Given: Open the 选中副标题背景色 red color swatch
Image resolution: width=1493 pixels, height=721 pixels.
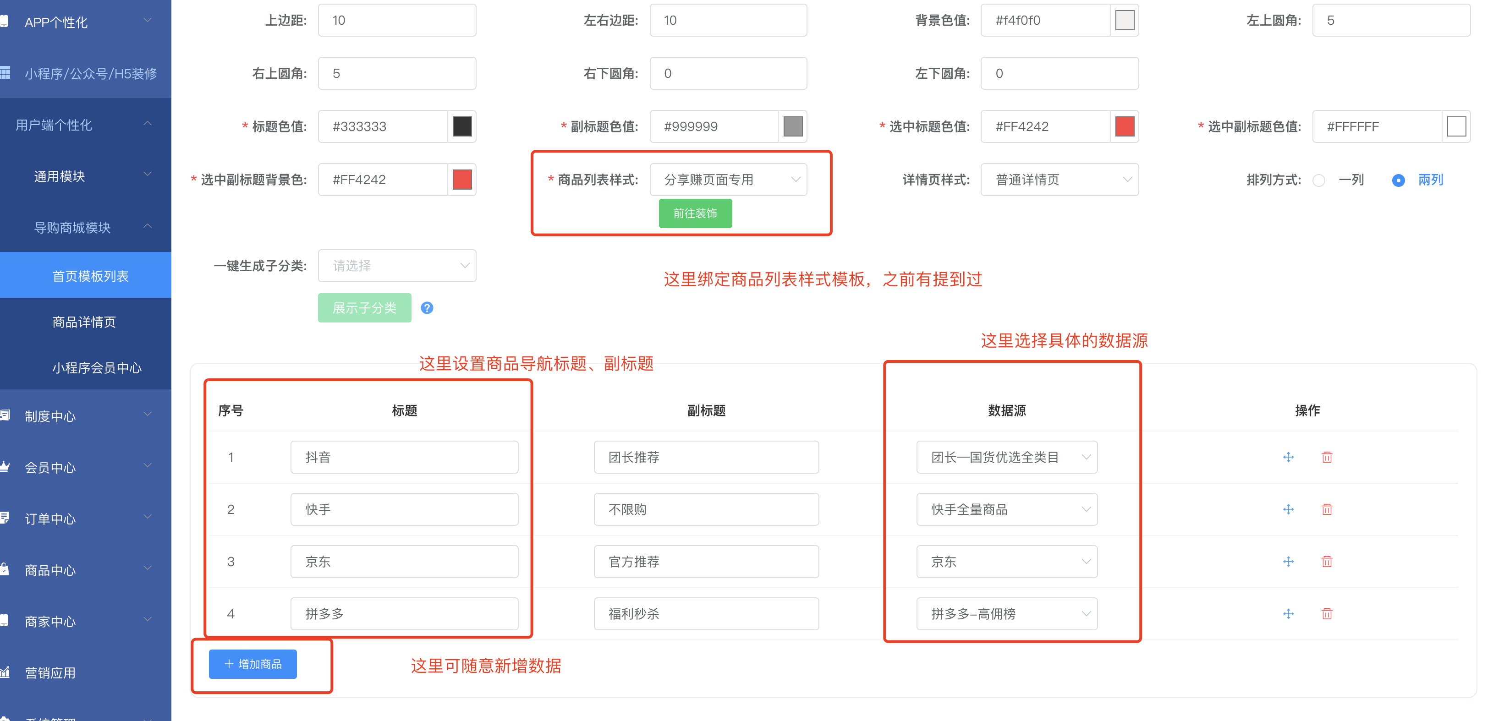Looking at the screenshot, I should [461, 180].
